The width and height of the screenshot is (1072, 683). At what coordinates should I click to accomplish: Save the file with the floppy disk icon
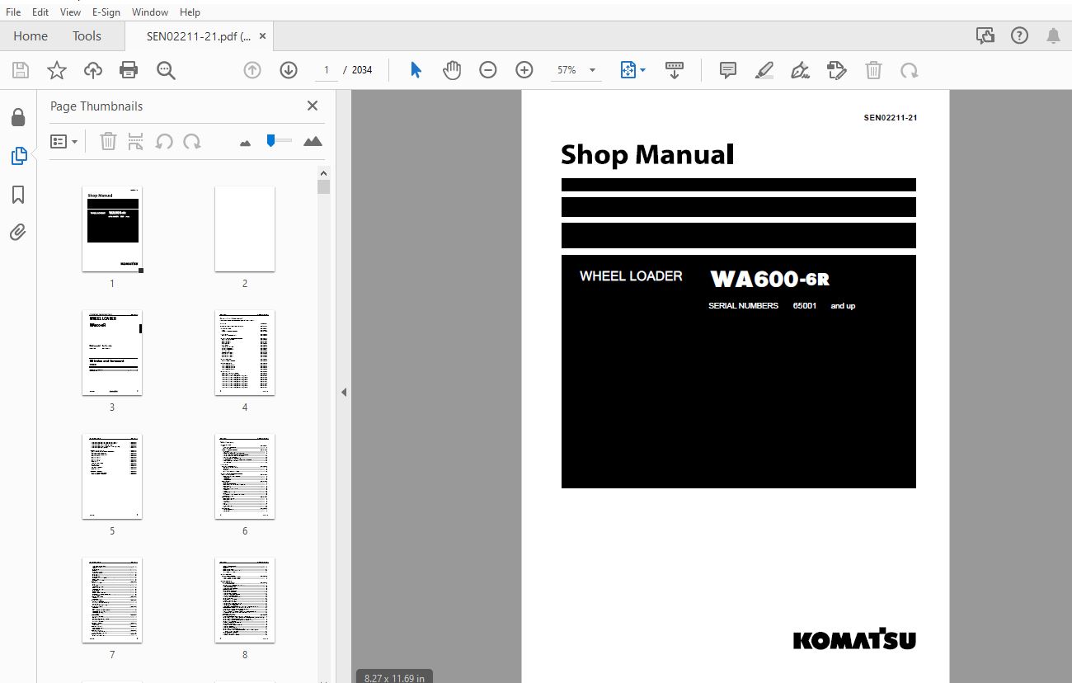(x=21, y=70)
